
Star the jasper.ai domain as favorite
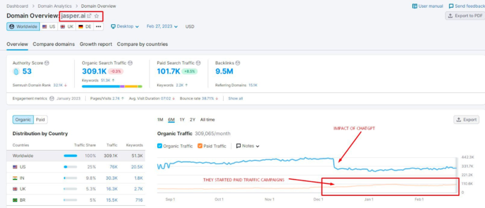(97, 16)
